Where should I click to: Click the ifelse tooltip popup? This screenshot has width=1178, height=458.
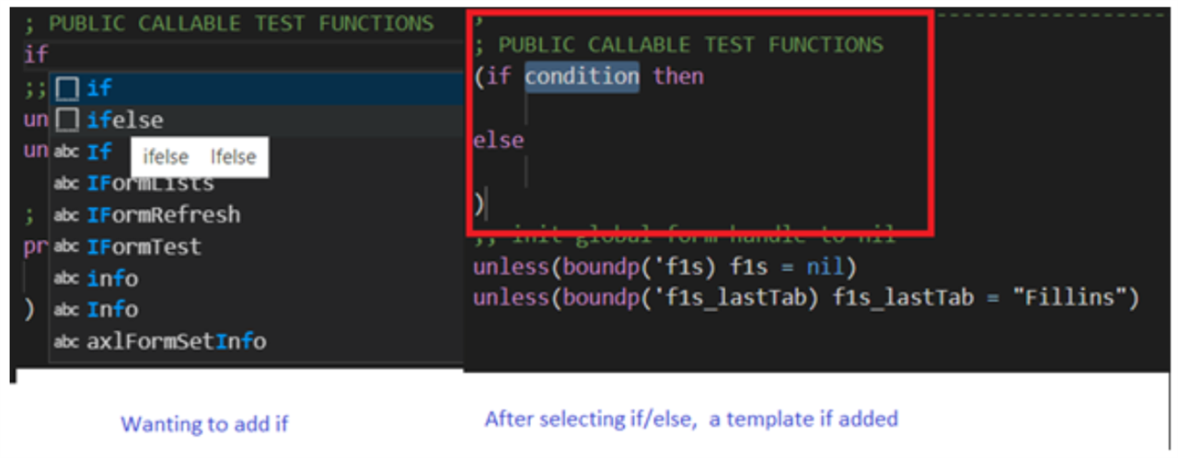pyautogui.click(x=200, y=157)
